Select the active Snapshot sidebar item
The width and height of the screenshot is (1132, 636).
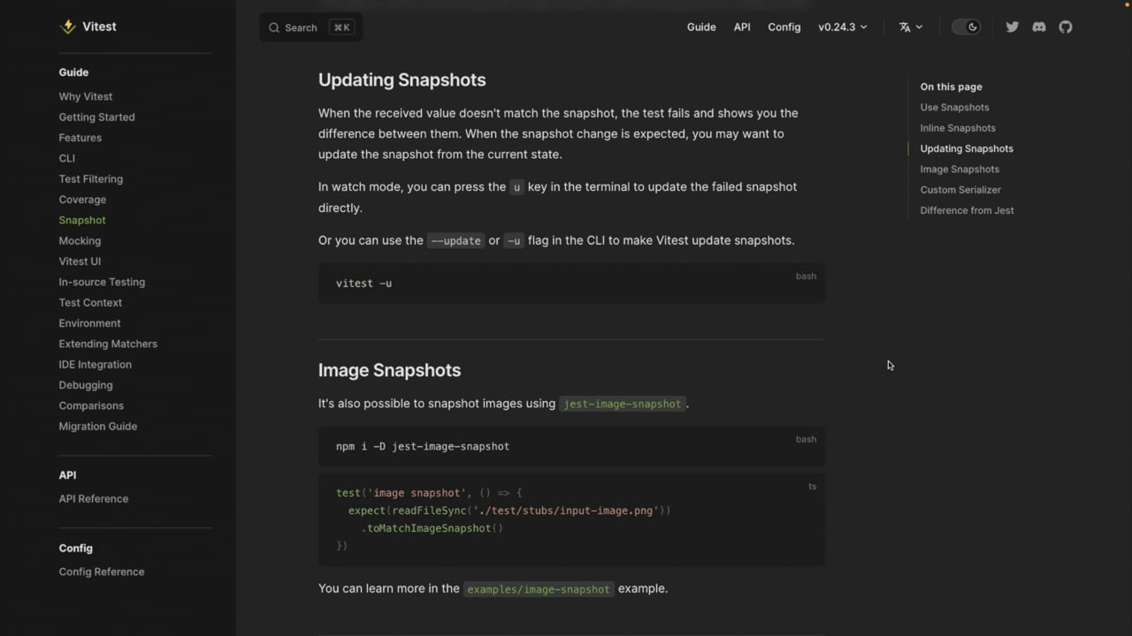[82, 220]
